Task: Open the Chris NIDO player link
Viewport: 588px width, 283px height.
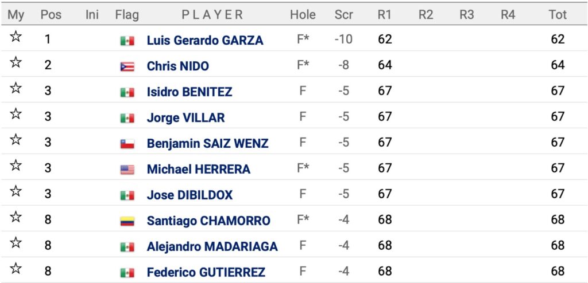Action: (x=178, y=66)
